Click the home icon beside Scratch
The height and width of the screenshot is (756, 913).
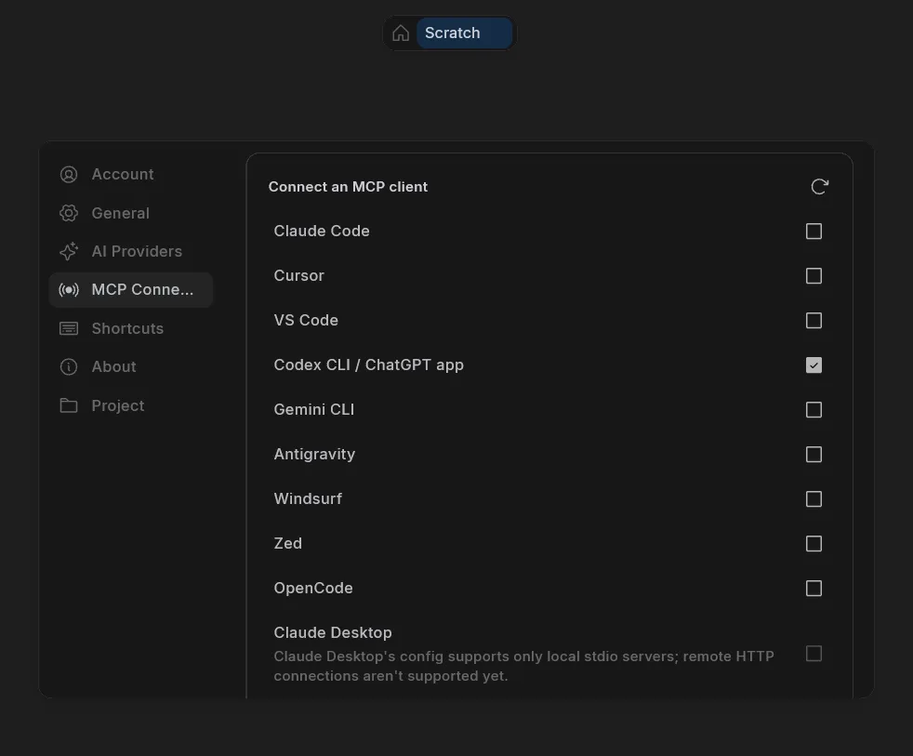401,33
